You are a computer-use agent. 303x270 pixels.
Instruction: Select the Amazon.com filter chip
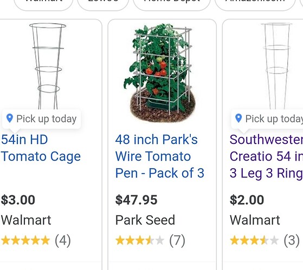click(x=255, y=4)
